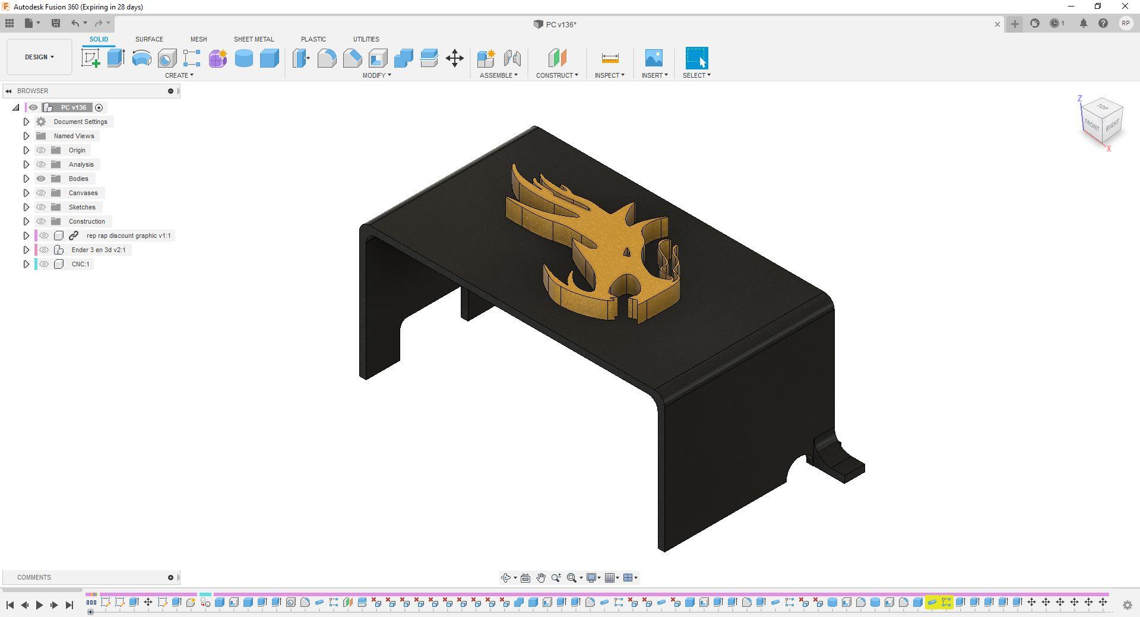Switch to the UTILITIES tab
1140x617 pixels.
366,39
